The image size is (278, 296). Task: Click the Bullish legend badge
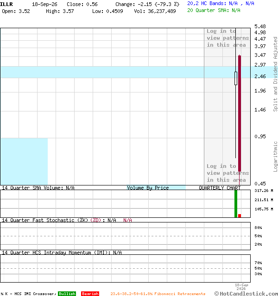pos(67,294)
